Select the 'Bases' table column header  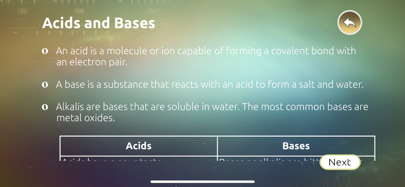pyautogui.click(x=296, y=146)
